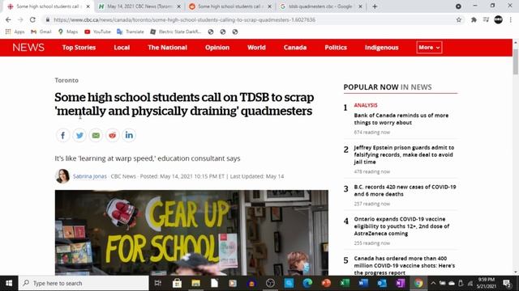Click the page vertical scrollbar thumb

[x=516, y=61]
